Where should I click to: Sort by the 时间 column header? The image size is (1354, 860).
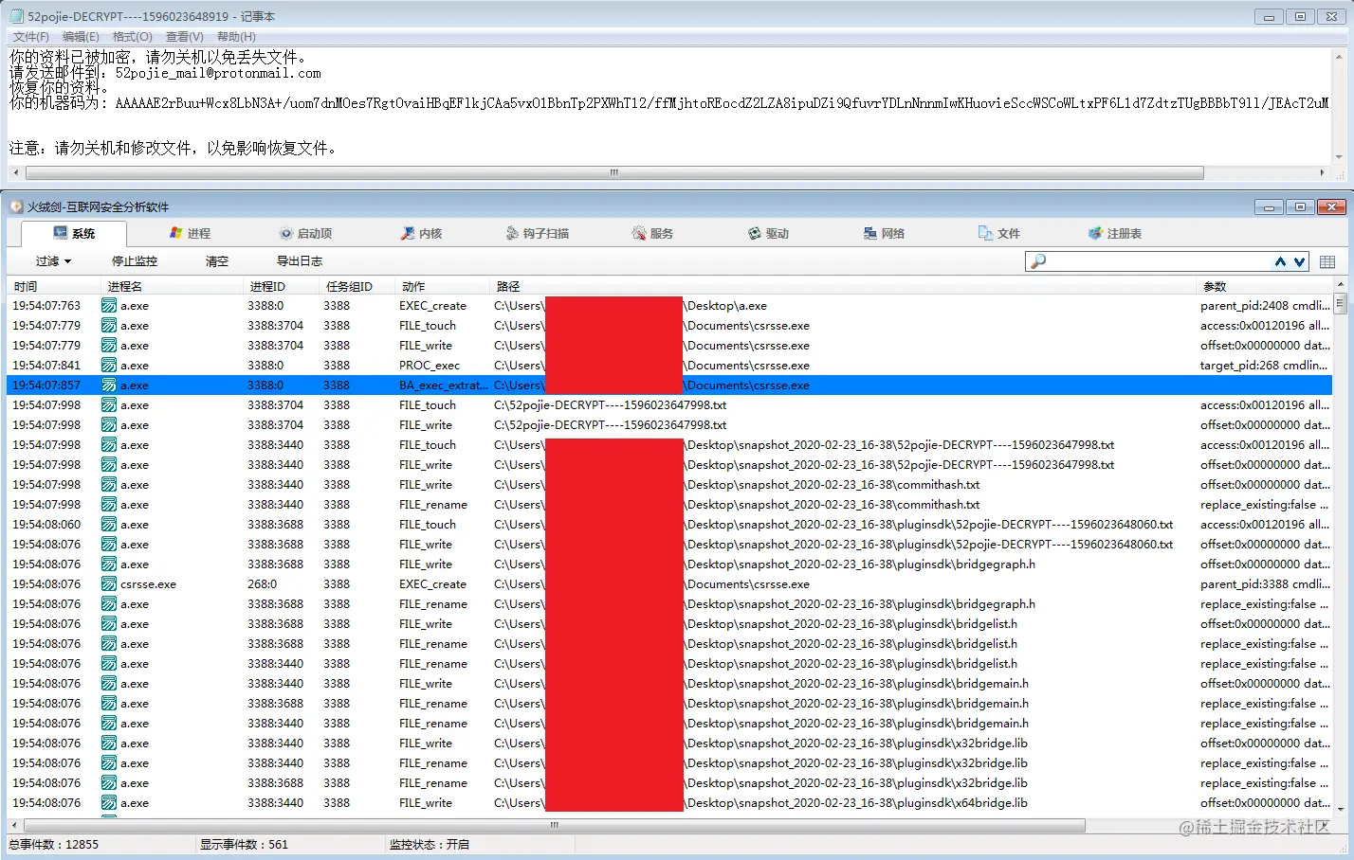[x=53, y=286]
